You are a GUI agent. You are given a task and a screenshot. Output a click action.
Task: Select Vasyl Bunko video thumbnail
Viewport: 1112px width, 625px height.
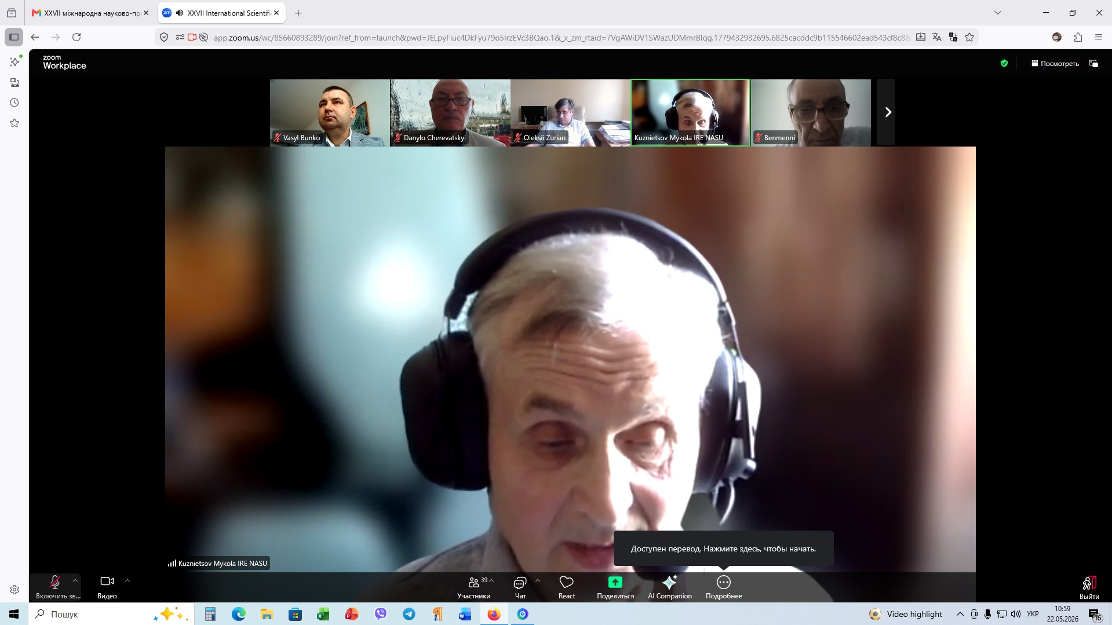[330, 112]
